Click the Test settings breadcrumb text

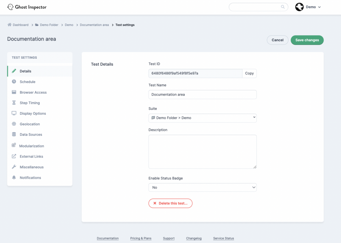click(x=125, y=25)
